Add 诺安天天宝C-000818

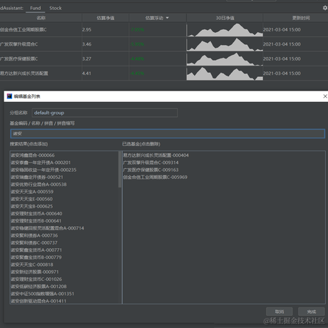(x=32, y=265)
